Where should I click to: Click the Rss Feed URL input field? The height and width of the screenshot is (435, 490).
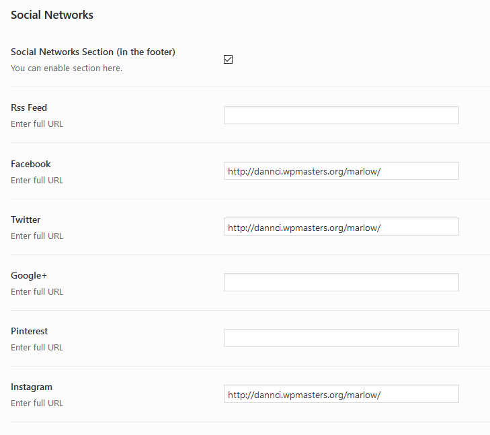(x=341, y=115)
